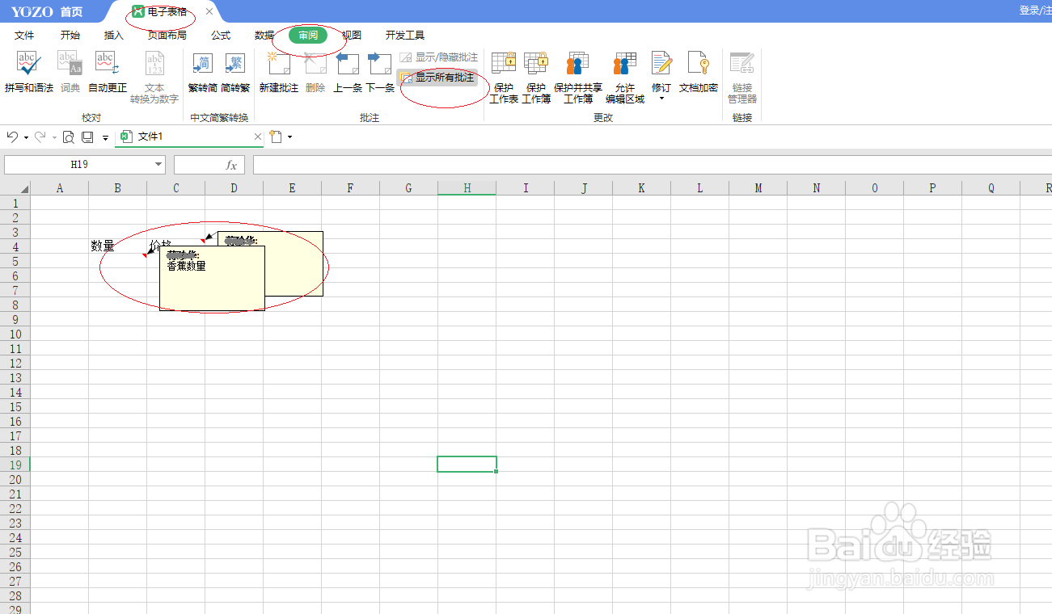The width and height of the screenshot is (1052, 614).
Task: Switch to the 开始 ribbon tab
Action: [70, 36]
